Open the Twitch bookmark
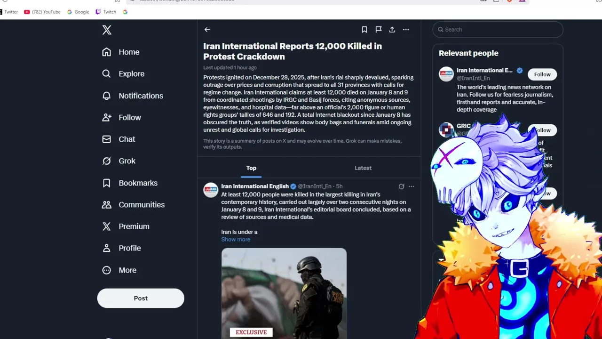The image size is (602, 339). coord(106,12)
